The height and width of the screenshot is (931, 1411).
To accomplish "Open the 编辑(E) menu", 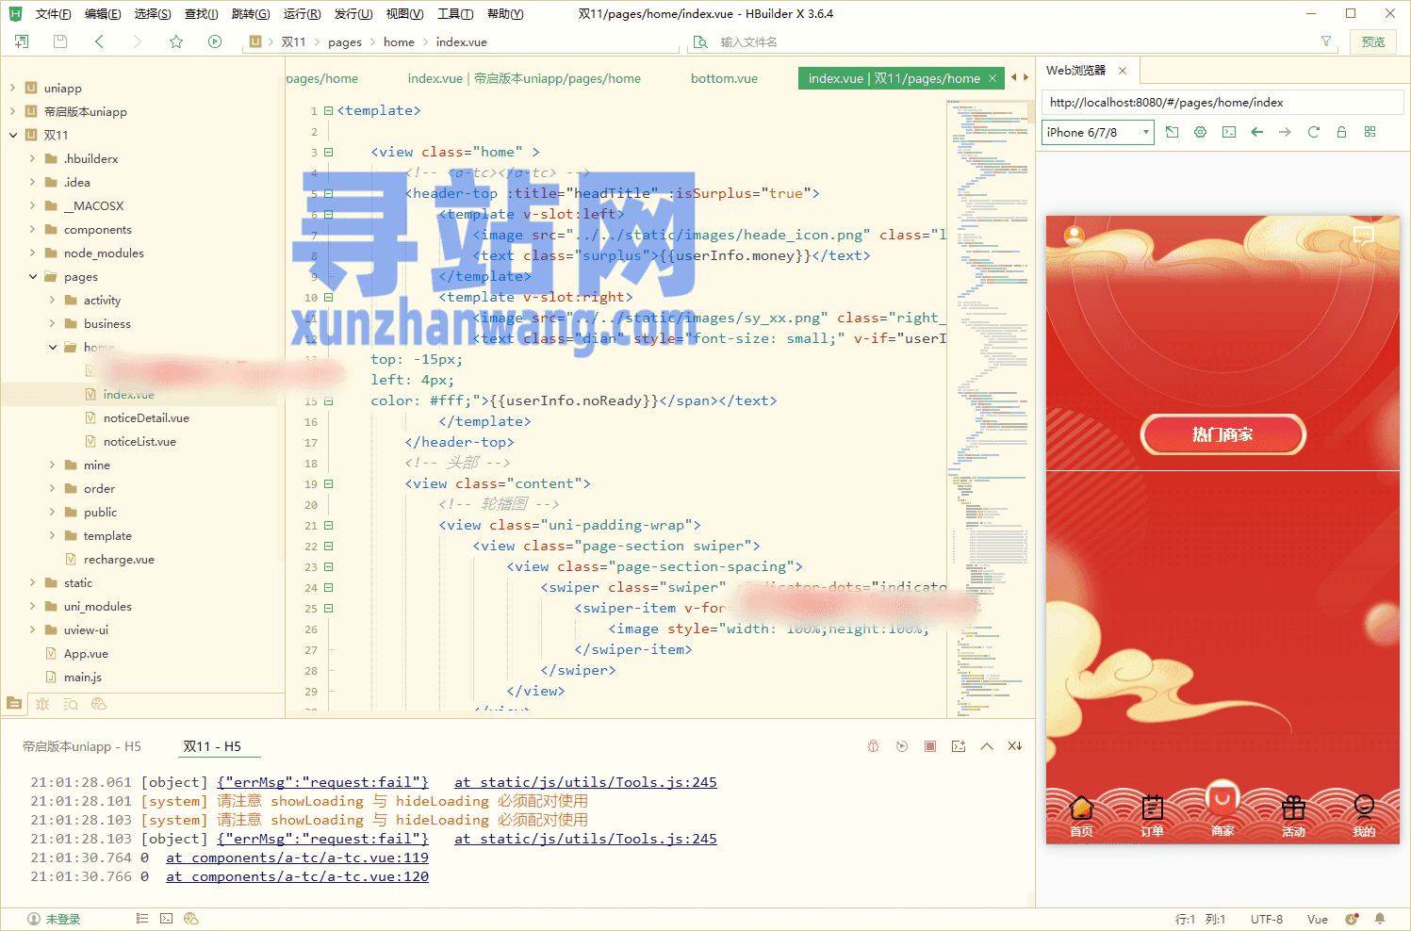I will (102, 14).
